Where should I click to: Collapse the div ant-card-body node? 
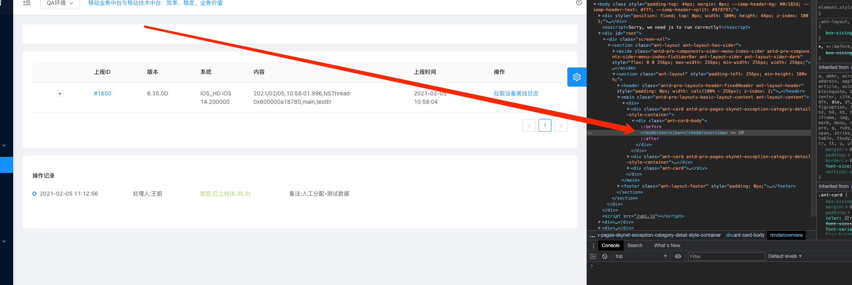(x=633, y=121)
